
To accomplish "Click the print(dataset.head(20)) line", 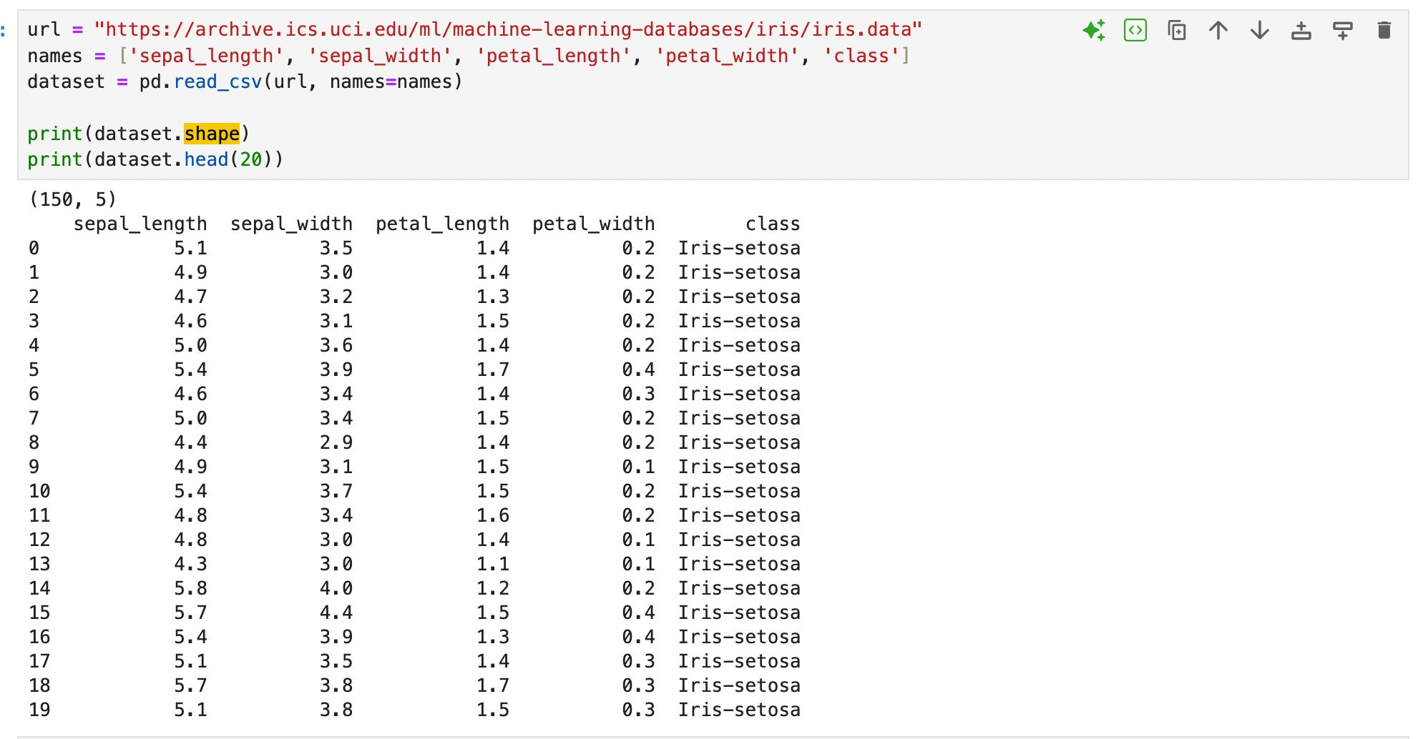I will coord(154,159).
